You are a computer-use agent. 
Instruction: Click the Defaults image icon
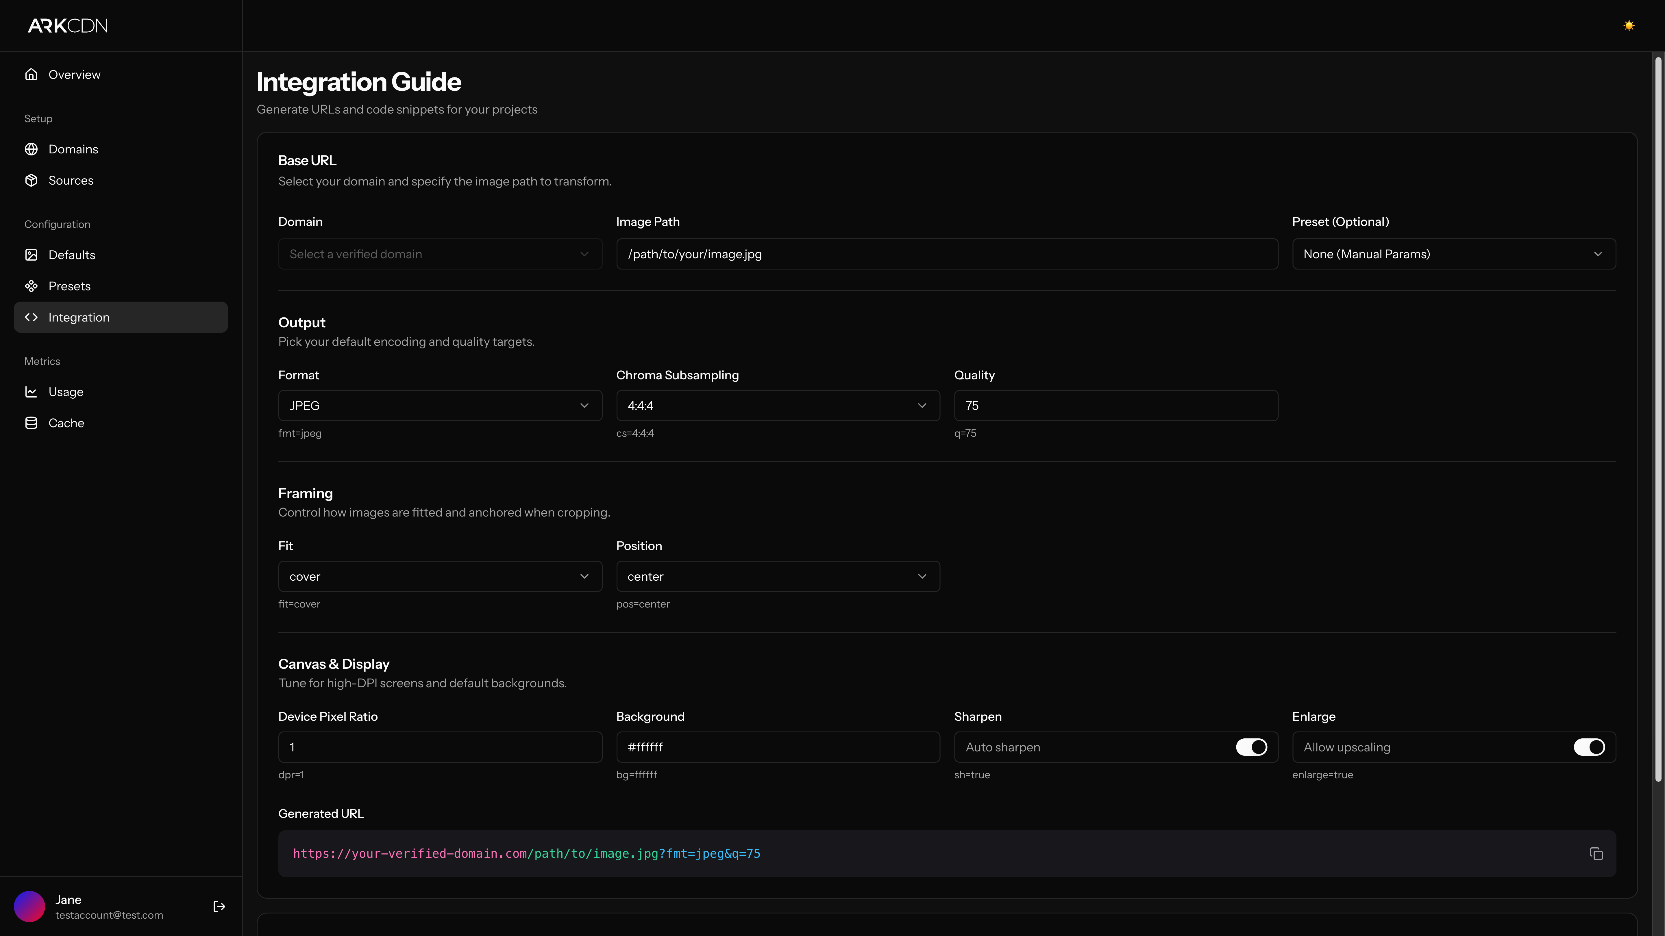tap(31, 255)
